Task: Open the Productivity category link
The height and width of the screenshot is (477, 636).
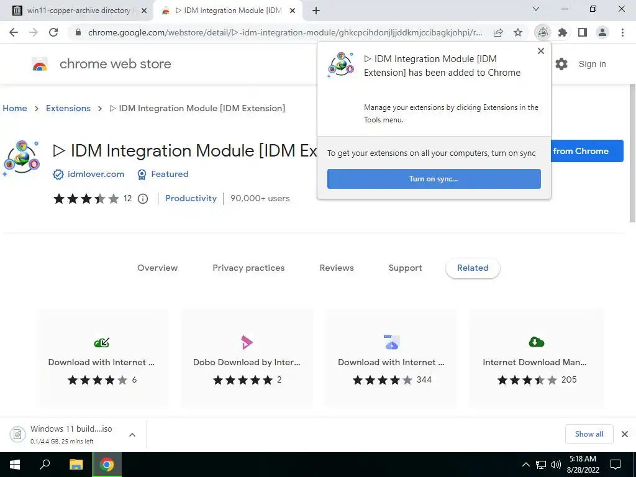Action: (191, 198)
